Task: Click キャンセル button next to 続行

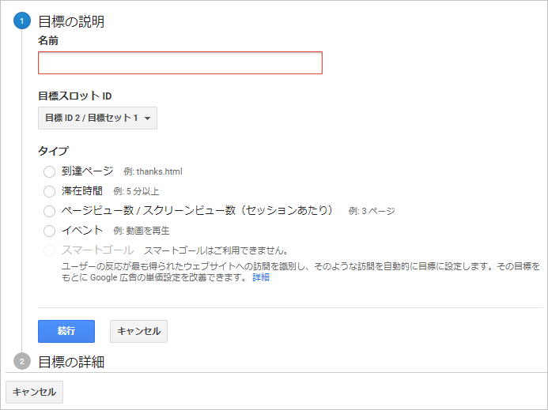Action: 138,331
